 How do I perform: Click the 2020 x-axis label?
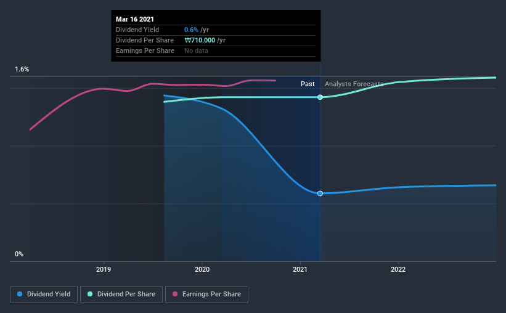tap(202, 269)
